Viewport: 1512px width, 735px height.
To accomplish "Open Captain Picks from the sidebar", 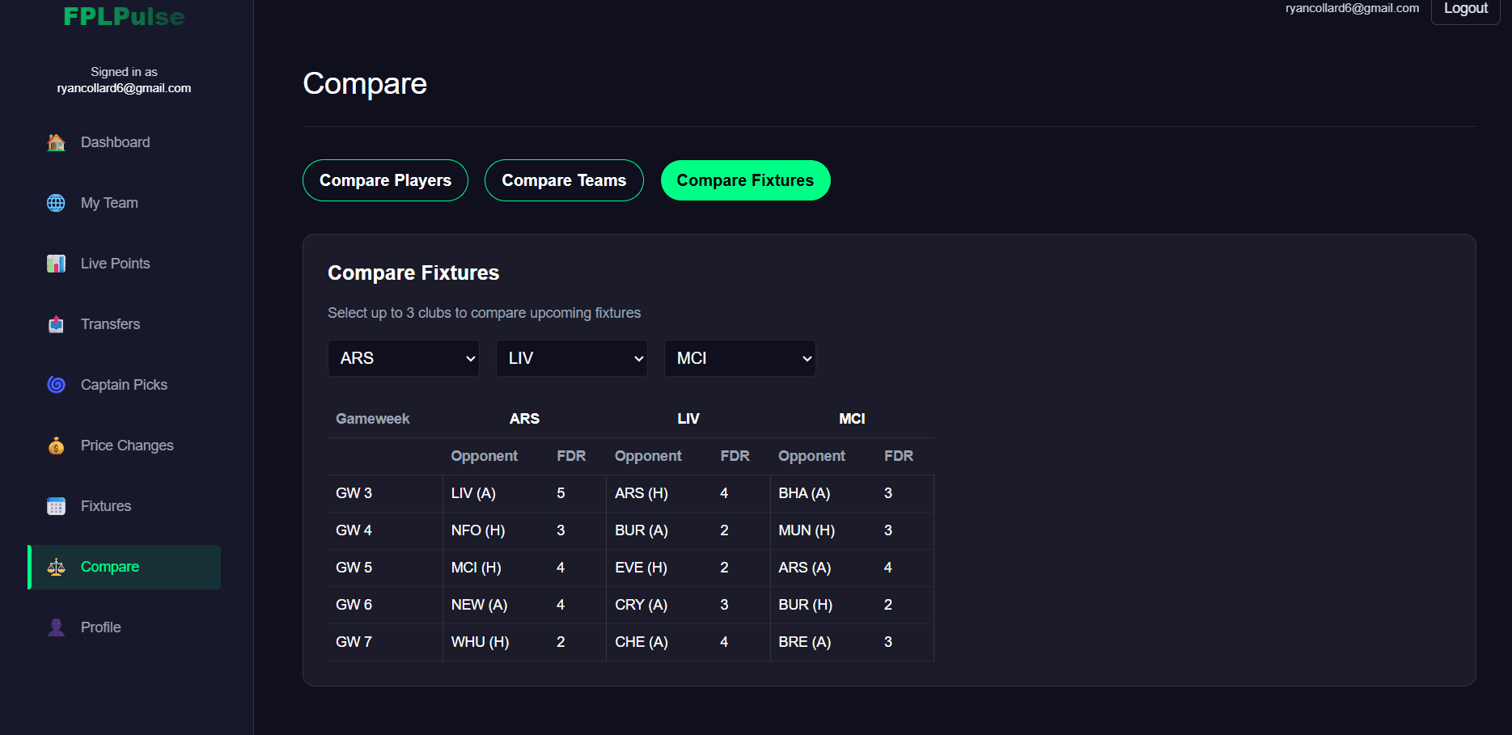I will (x=124, y=385).
